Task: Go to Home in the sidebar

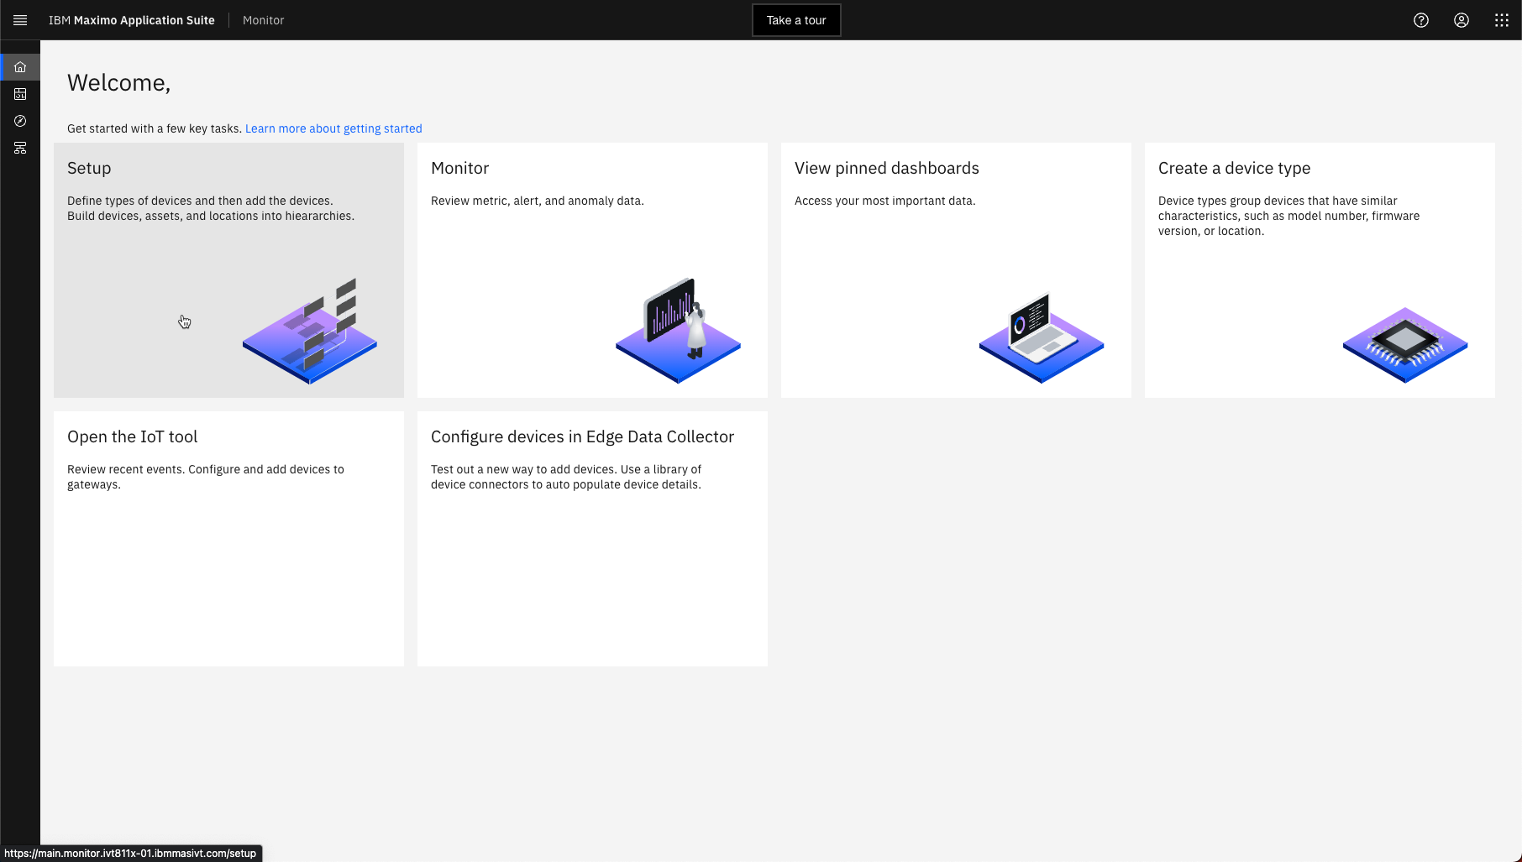Action: pyautogui.click(x=20, y=67)
